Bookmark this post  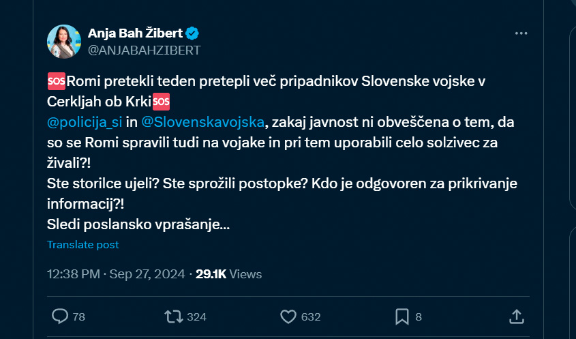pyautogui.click(x=402, y=316)
